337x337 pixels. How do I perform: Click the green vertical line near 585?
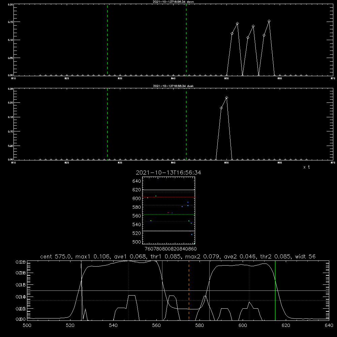tap(209, 290)
